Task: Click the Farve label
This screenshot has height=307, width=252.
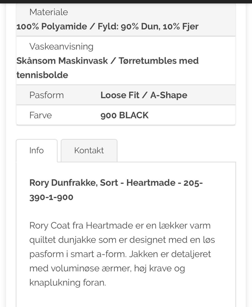Action: coord(40,115)
